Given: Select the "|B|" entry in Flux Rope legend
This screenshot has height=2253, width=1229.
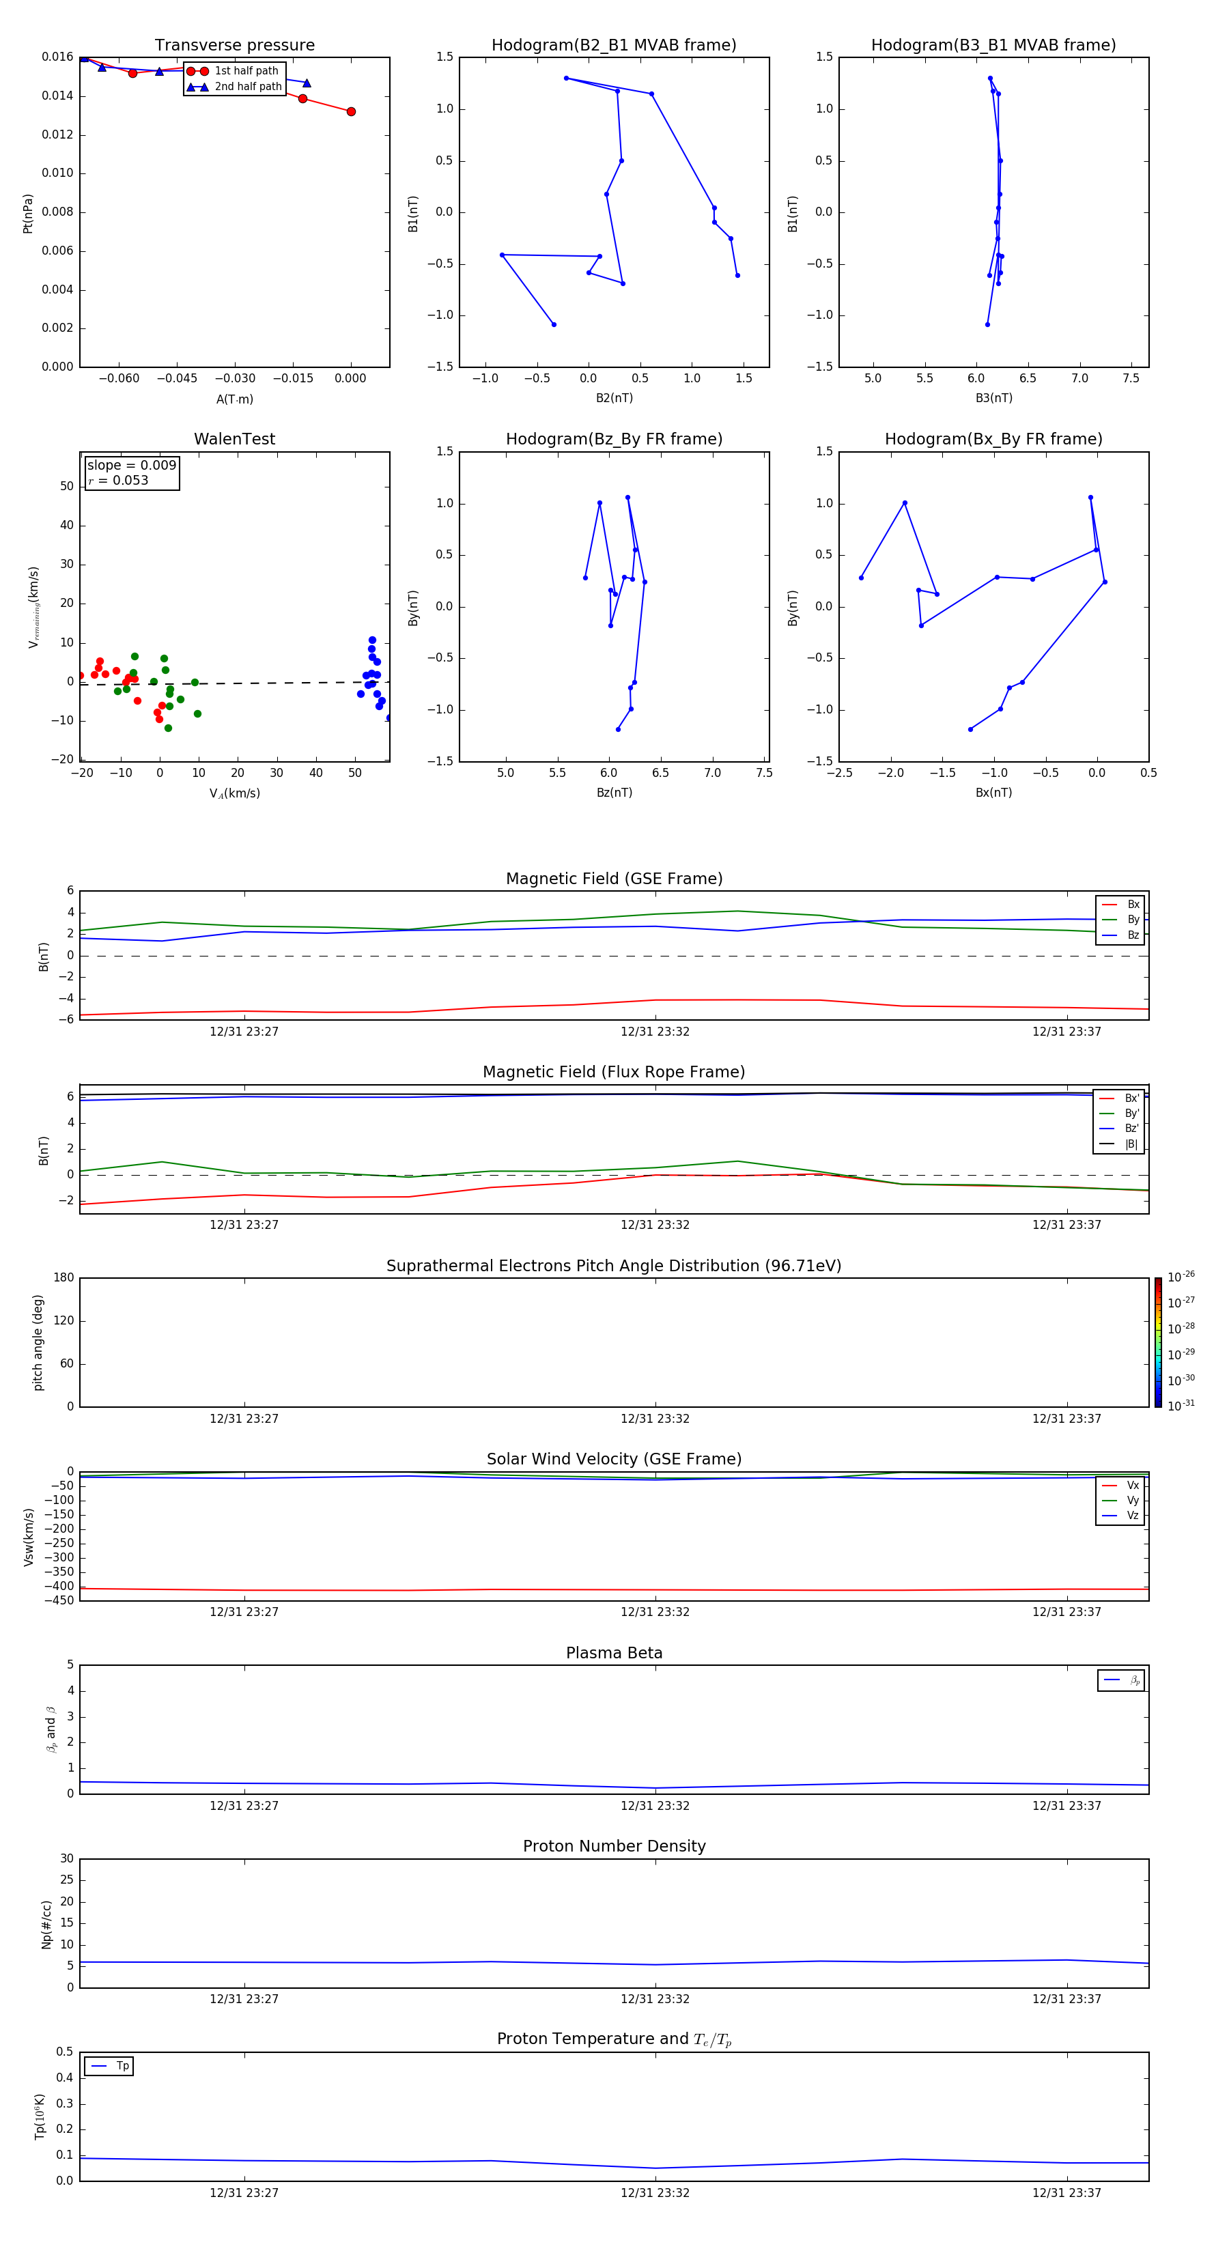Looking at the screenshot, I should [x=1120, y=1144].
